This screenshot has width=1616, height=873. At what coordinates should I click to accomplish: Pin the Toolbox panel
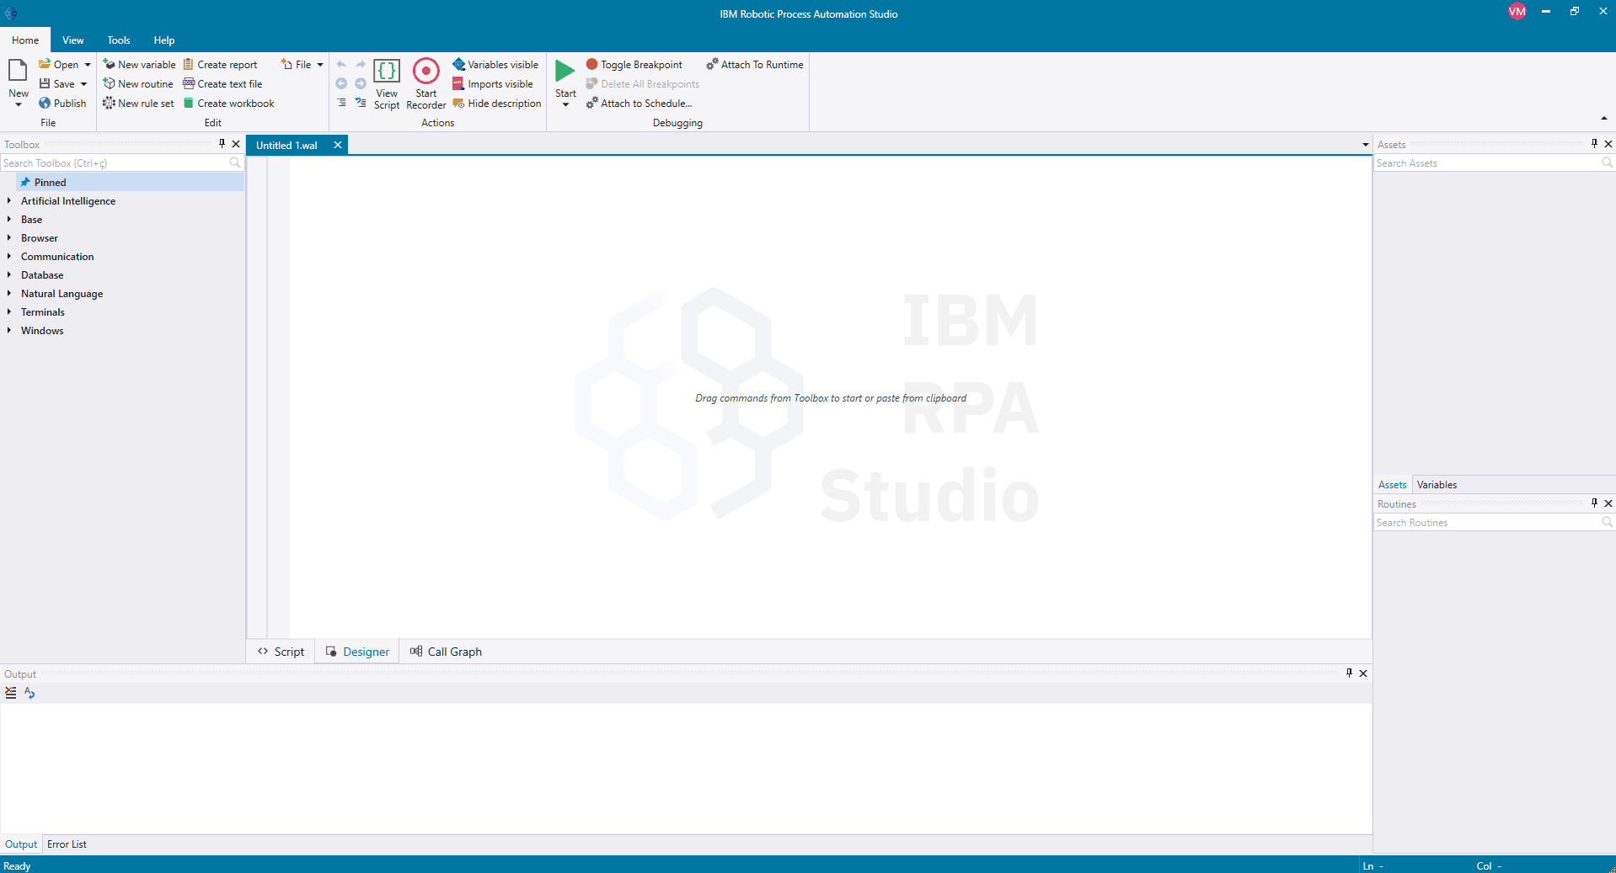(222, 144)
